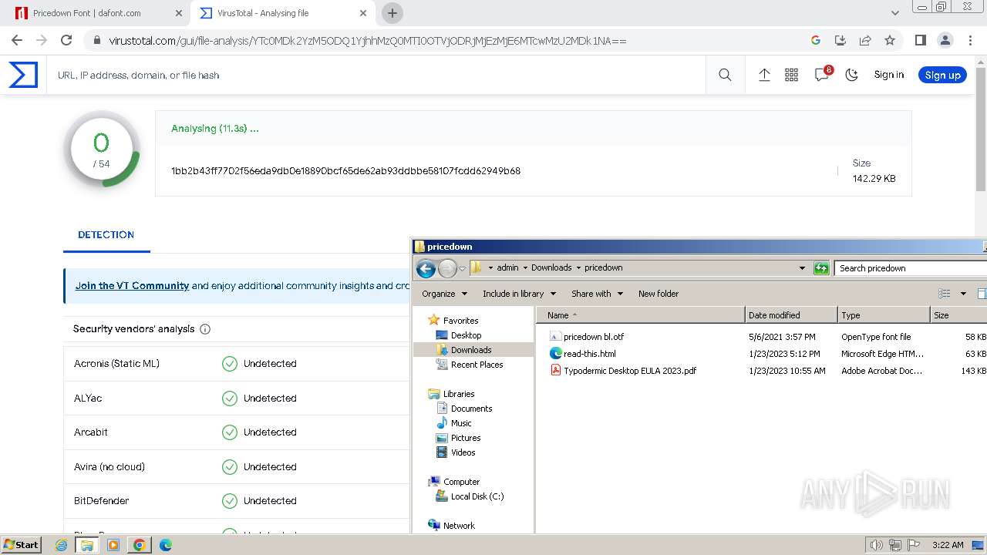Click the URL address bar

(x=455, y=40)
